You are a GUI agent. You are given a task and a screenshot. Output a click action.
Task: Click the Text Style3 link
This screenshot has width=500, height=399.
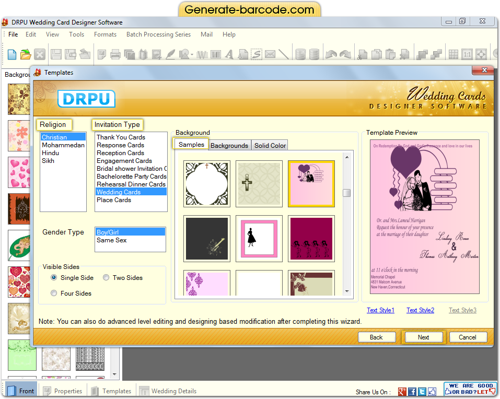tap(463, 310)
